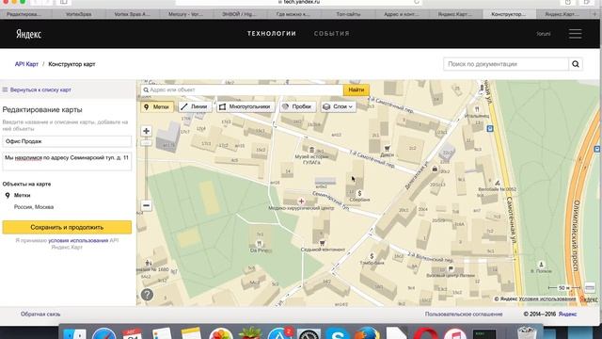Click the Тэмбр-банк dollar marker
This screenshot has width=602, height=339.
click(x=372, y=256)
